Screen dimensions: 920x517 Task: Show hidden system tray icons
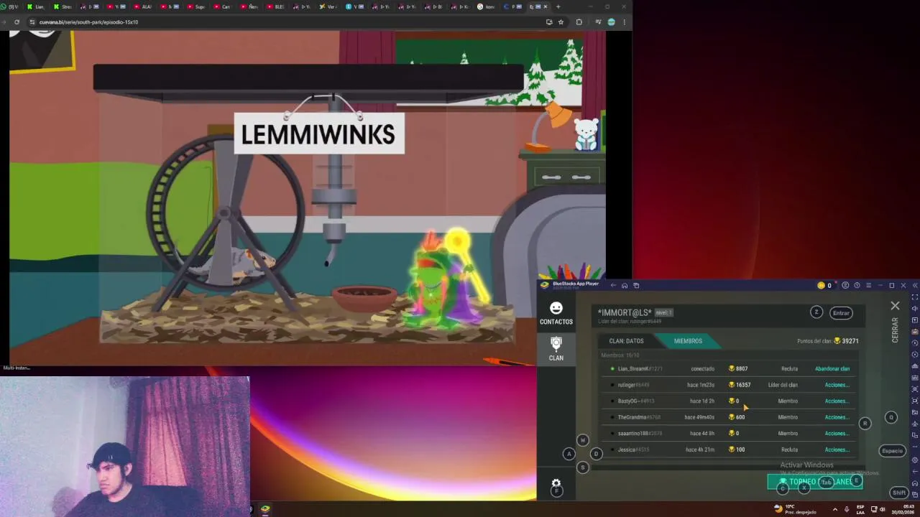(x=834, y=509)
